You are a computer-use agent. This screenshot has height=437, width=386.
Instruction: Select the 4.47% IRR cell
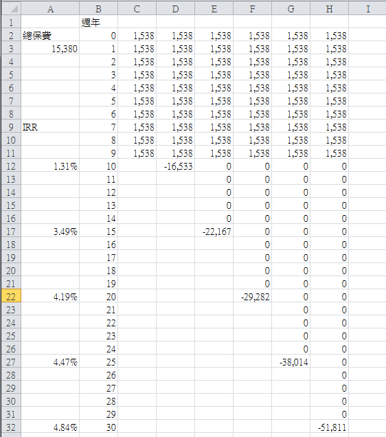pos(50,361)
